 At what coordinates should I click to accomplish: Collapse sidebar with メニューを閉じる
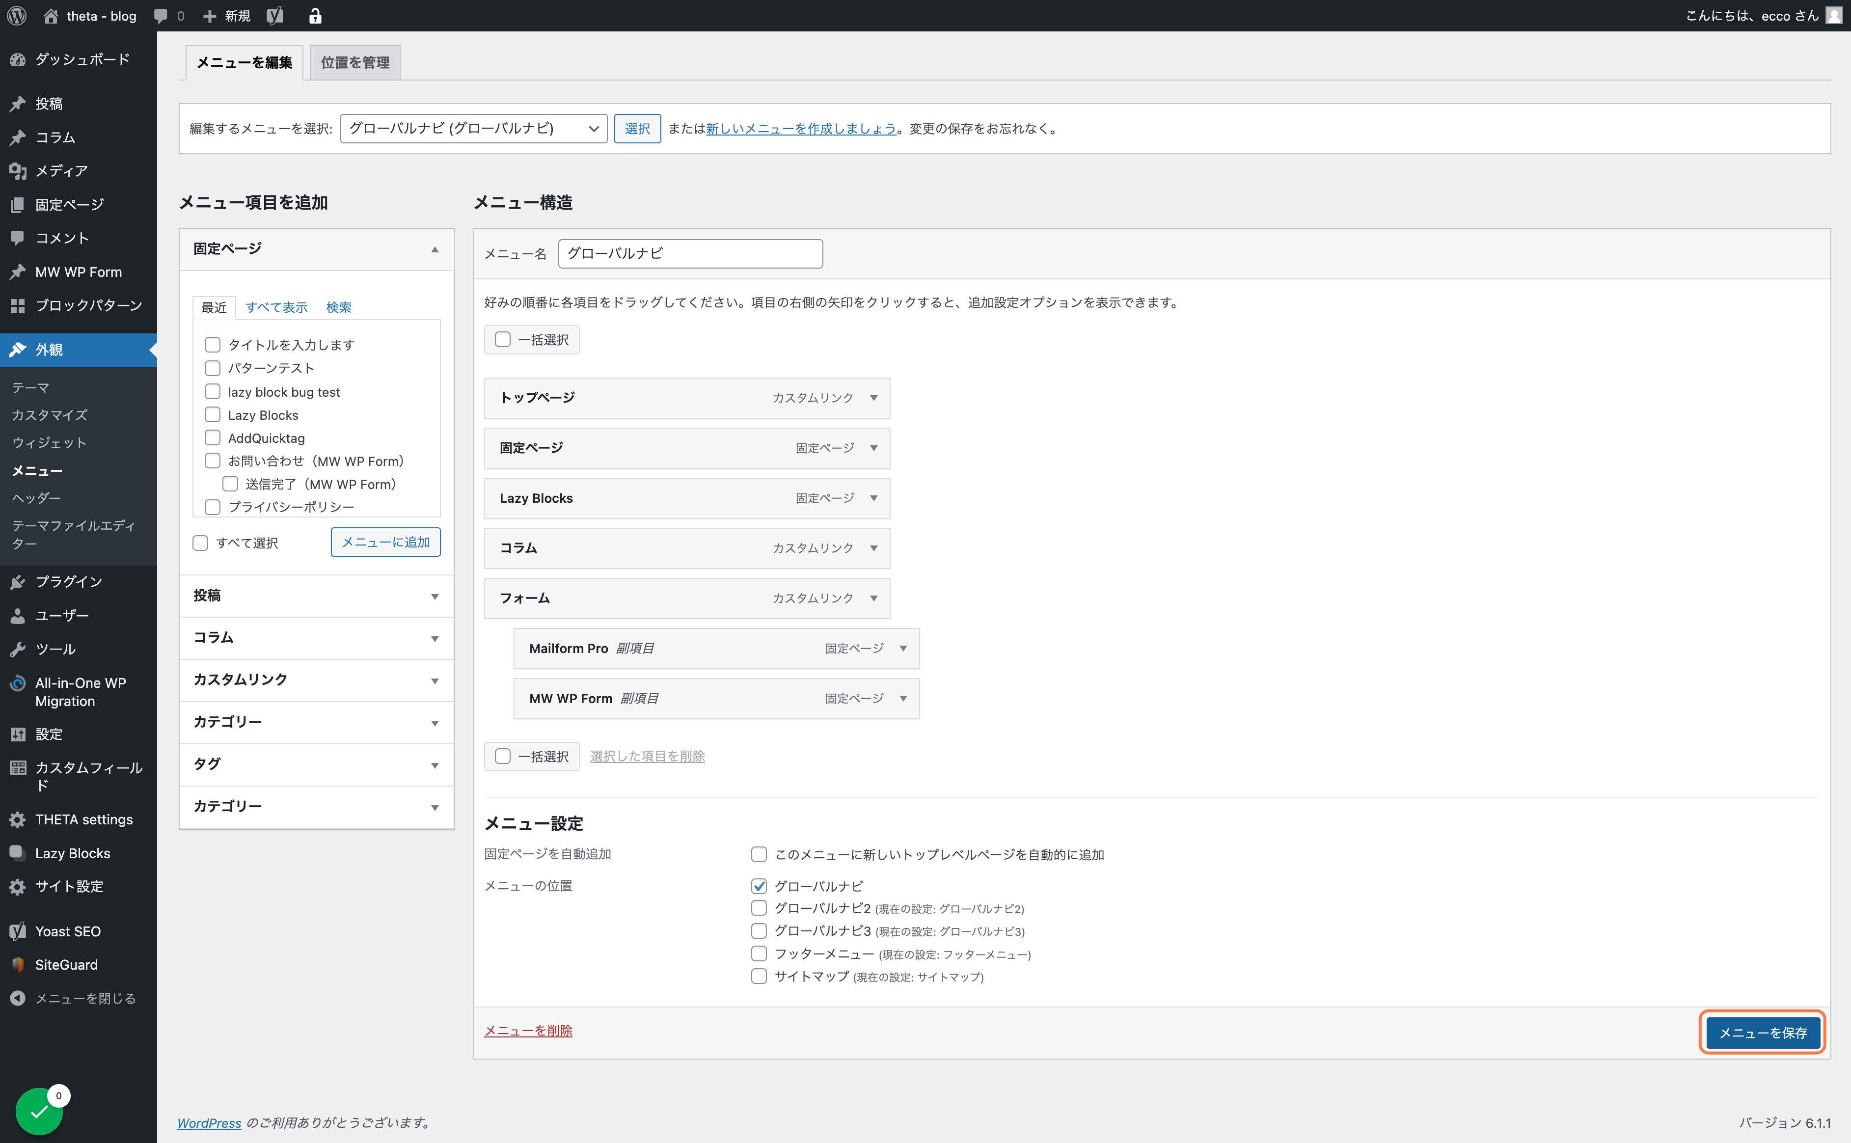tap(79, 999)
